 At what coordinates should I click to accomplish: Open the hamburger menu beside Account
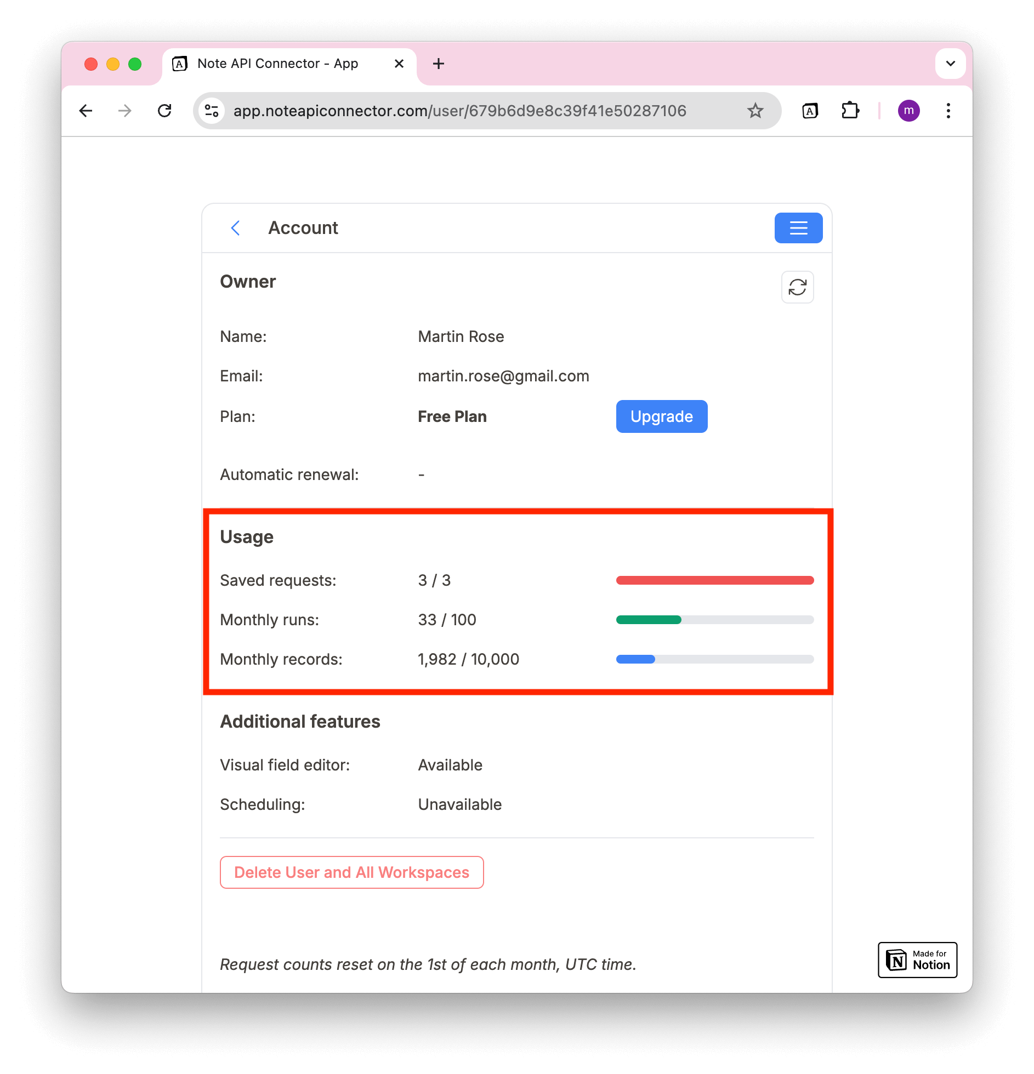(x=798, y=228)
